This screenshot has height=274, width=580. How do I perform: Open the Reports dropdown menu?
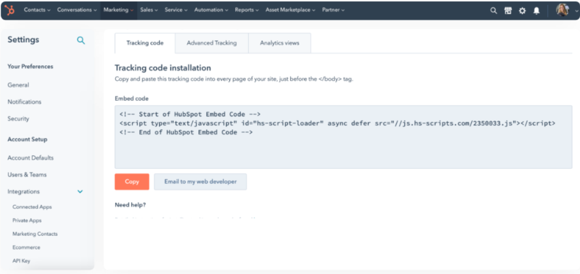247,10
